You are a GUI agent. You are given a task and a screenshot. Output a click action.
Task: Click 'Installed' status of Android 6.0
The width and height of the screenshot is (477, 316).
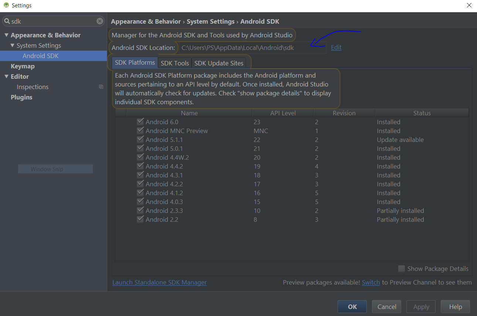pos(388,122)
